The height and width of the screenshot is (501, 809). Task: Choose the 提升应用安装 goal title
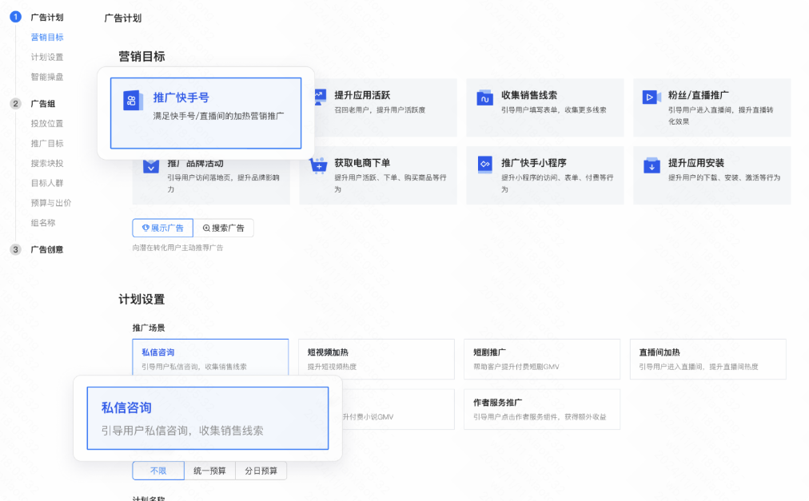(x=696, y=162)
